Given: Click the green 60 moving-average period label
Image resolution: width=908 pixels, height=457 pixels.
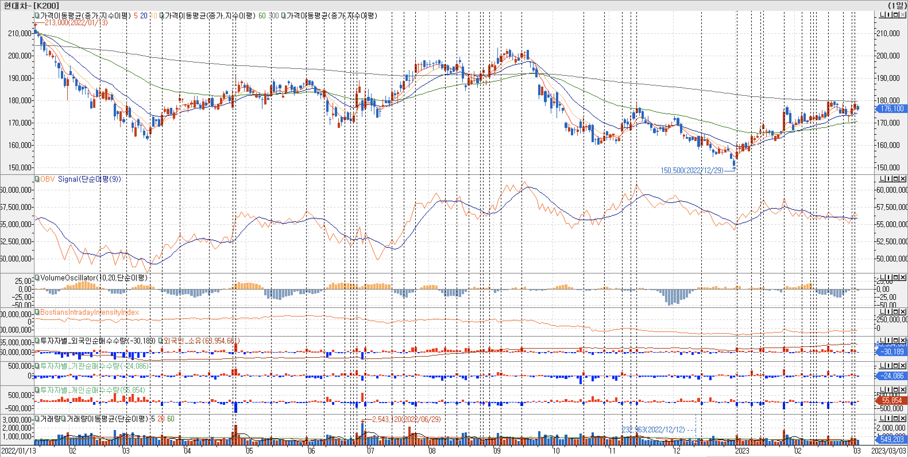Looking at the screenshot, I should tap(262, 16).
